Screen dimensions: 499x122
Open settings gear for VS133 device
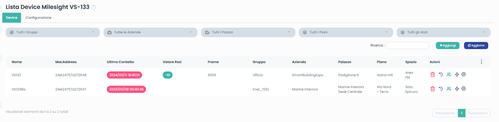point(463,74)
